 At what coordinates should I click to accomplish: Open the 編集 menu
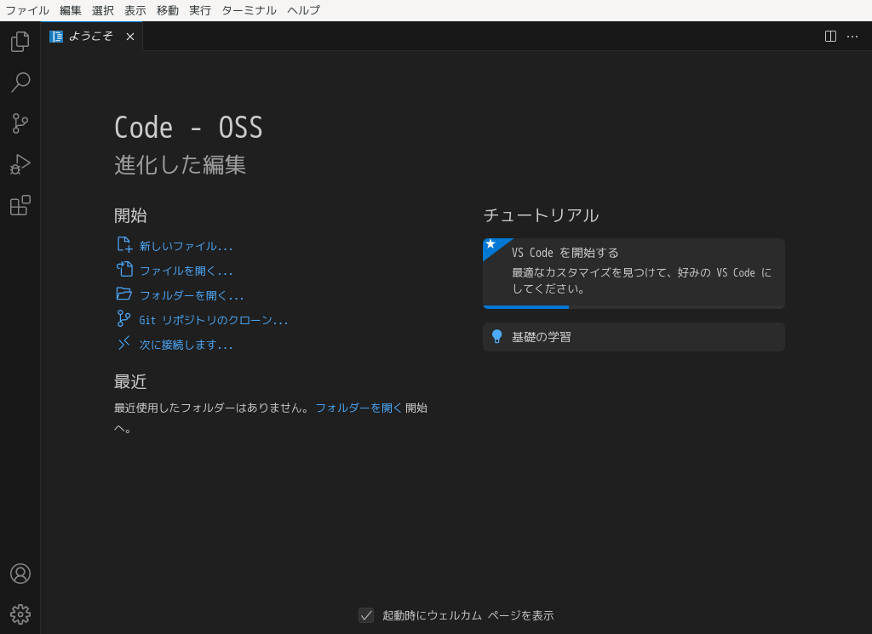point(70,10)
